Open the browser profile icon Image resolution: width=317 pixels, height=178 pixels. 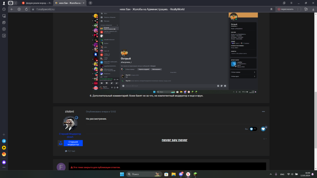tap(4, 3)
